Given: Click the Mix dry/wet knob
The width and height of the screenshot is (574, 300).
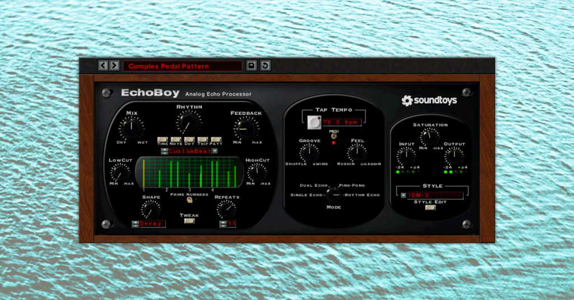Looking at the screenshot, I should [x=131, y=128].
